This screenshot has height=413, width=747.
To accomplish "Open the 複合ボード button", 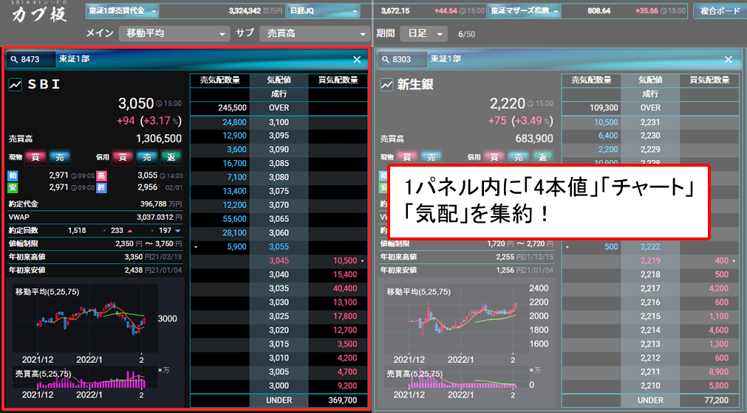I will click(720, 10).
